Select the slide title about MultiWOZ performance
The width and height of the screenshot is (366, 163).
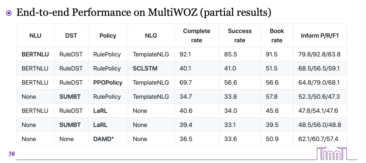(144, 13)
